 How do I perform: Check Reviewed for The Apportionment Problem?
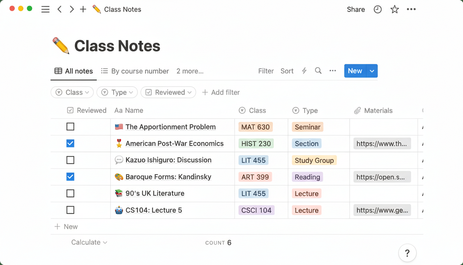(70, 127)
